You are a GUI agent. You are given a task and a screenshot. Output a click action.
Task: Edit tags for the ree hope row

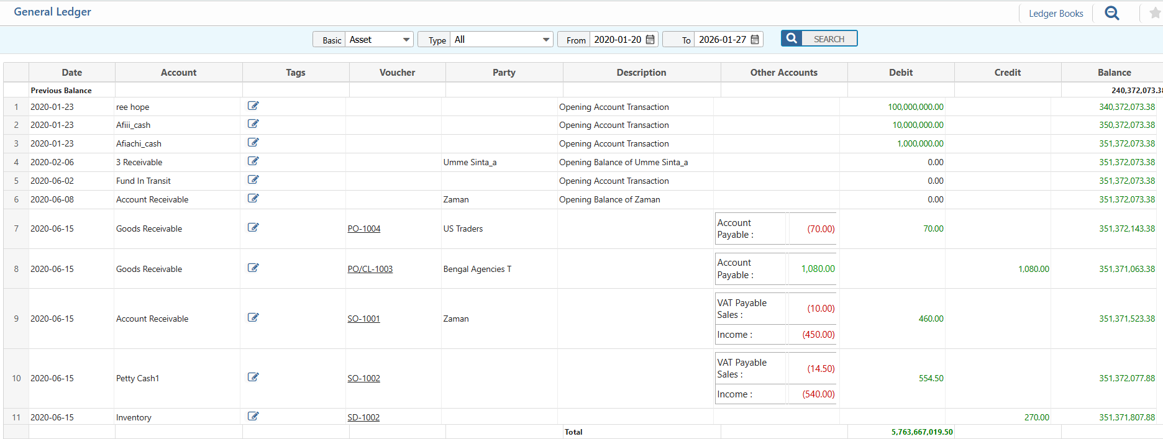click(x=253, y=106)
